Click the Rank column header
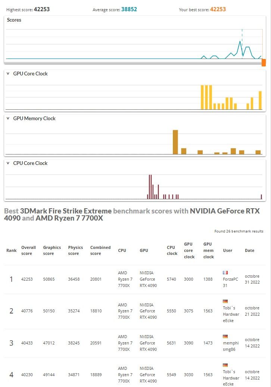 [x=11, y=250]
